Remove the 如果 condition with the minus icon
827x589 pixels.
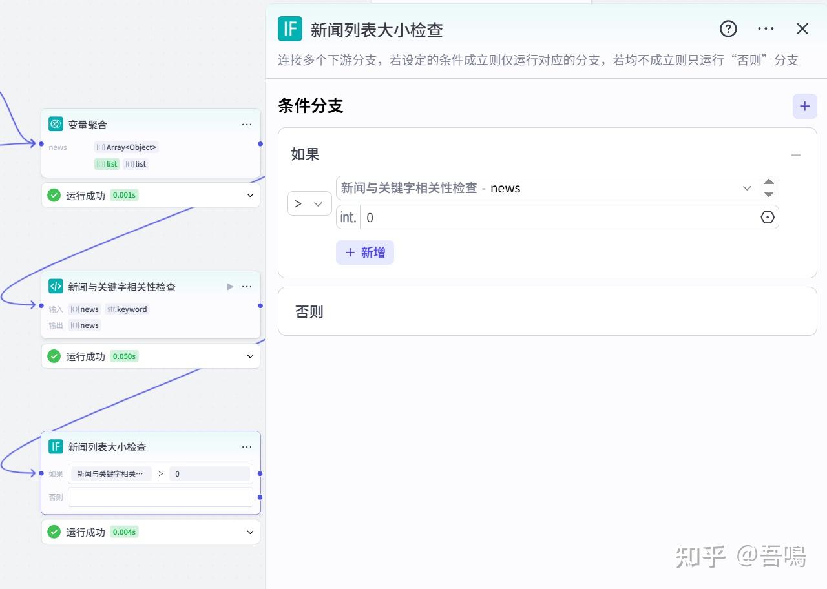[x=796, y=155]
